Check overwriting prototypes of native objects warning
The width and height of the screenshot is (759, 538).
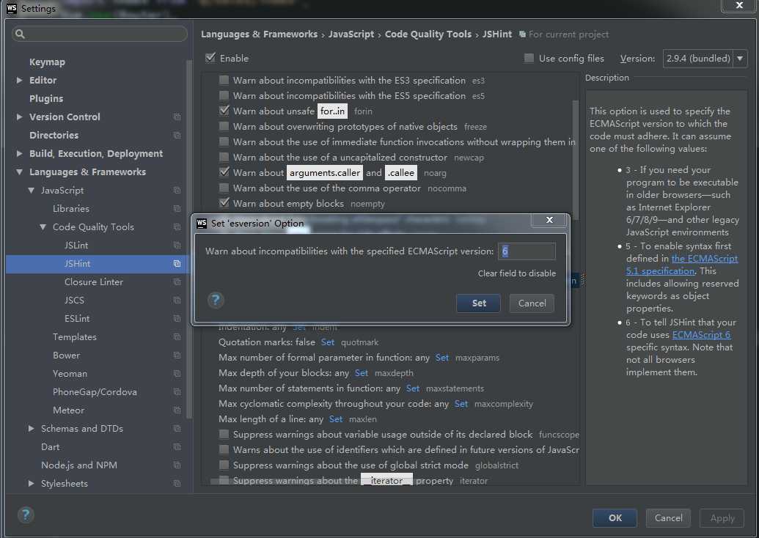coord(224,126)
